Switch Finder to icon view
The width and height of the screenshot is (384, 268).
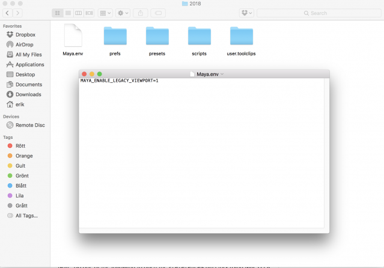point(57,13)
